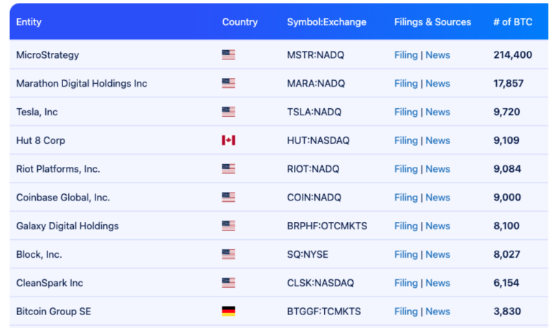This screenshot has height=328, width=555.
Task: Click the US flag in MicroStrategy row
Action: pos(228,54)
